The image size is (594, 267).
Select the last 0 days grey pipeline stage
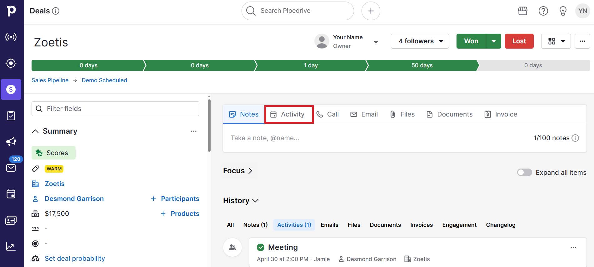coord(533,65)
